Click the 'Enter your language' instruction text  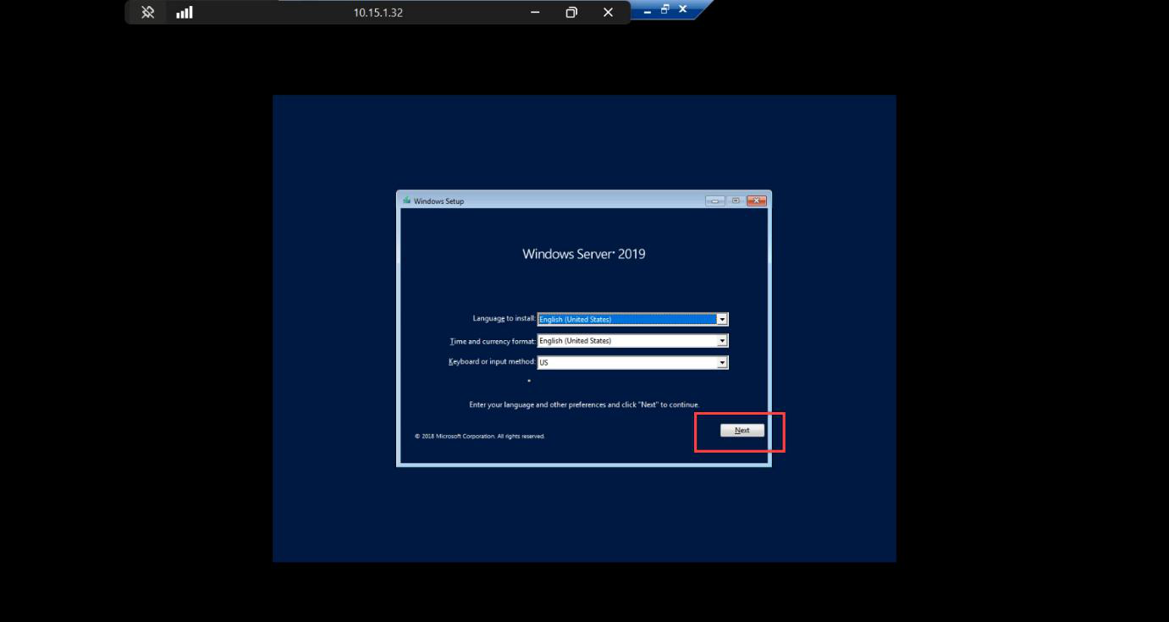point(584,405)
